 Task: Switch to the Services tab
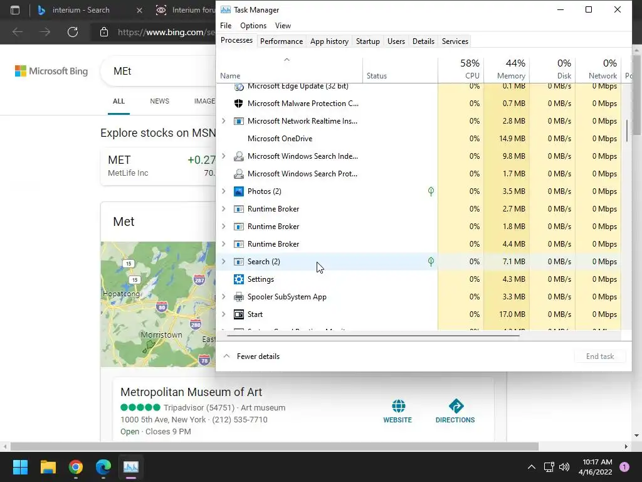455,41
